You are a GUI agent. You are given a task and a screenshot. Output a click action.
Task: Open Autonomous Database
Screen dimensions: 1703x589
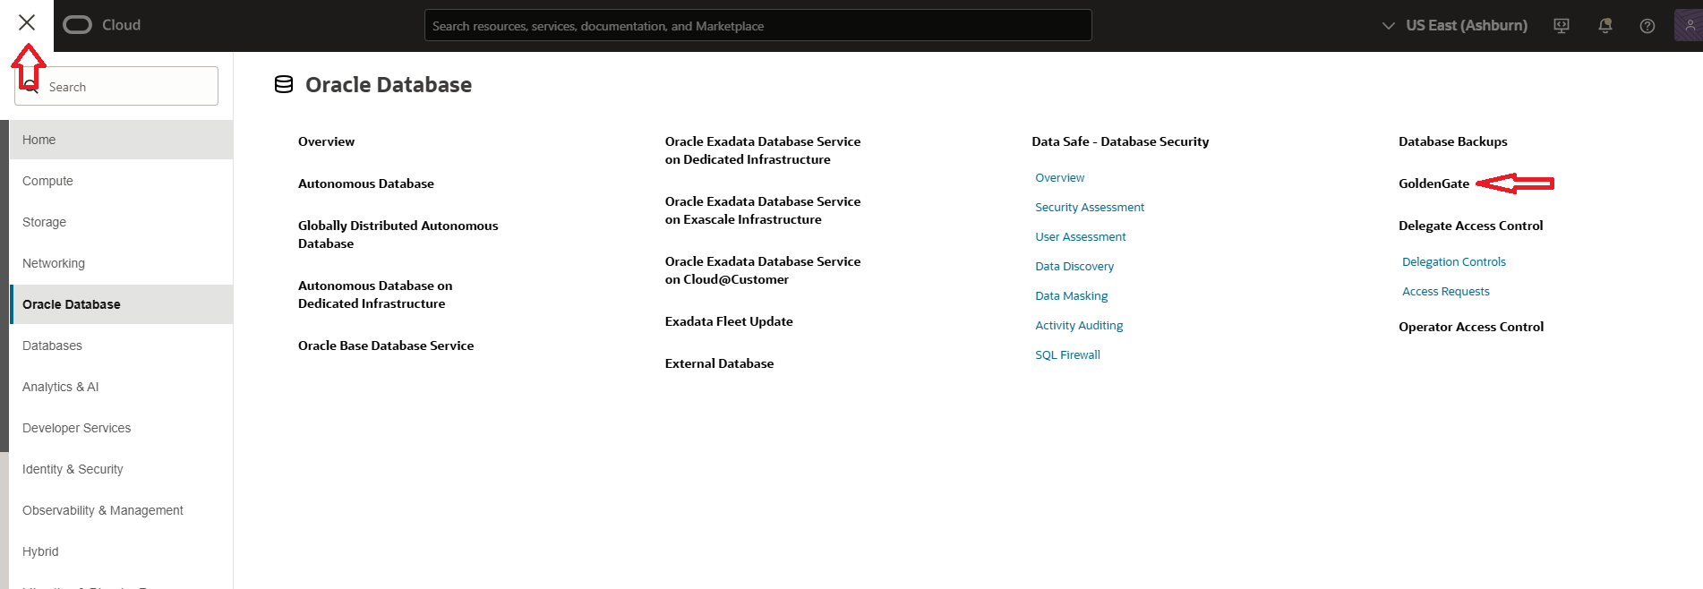[x=366, y=184]
